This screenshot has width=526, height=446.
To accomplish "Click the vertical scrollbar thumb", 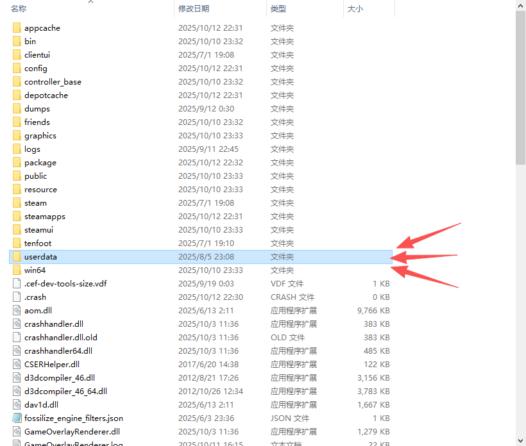I will [x=520, y=90].
